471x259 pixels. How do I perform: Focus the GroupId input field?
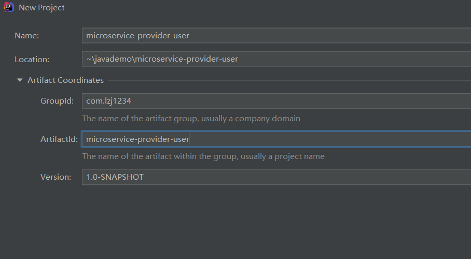(x=276, y=101)
